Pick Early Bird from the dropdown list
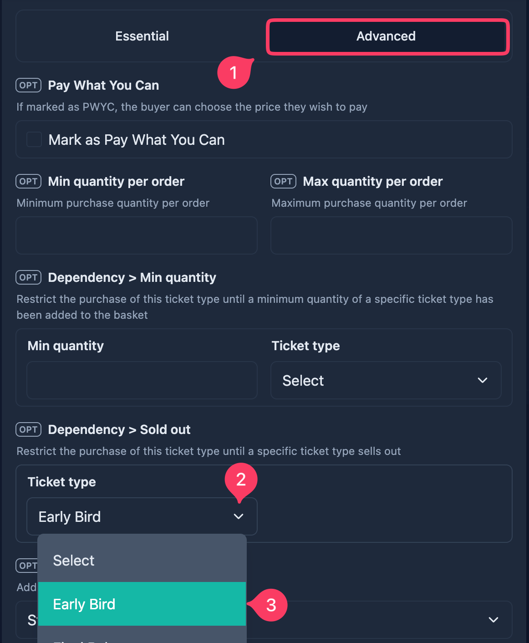Viewport: 529px width, 643px height. pos(142,604)
